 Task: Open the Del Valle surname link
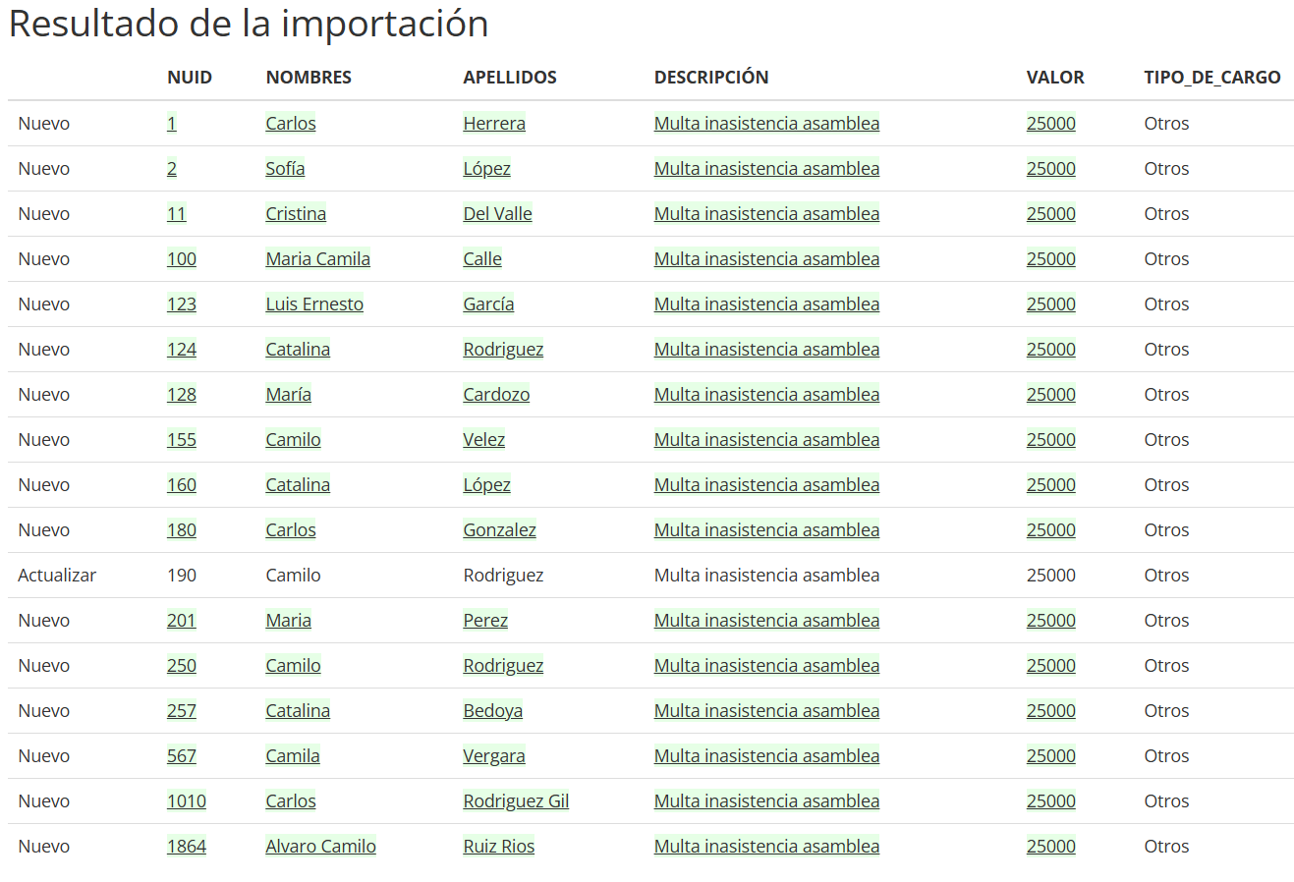click(x=497, y=214)
